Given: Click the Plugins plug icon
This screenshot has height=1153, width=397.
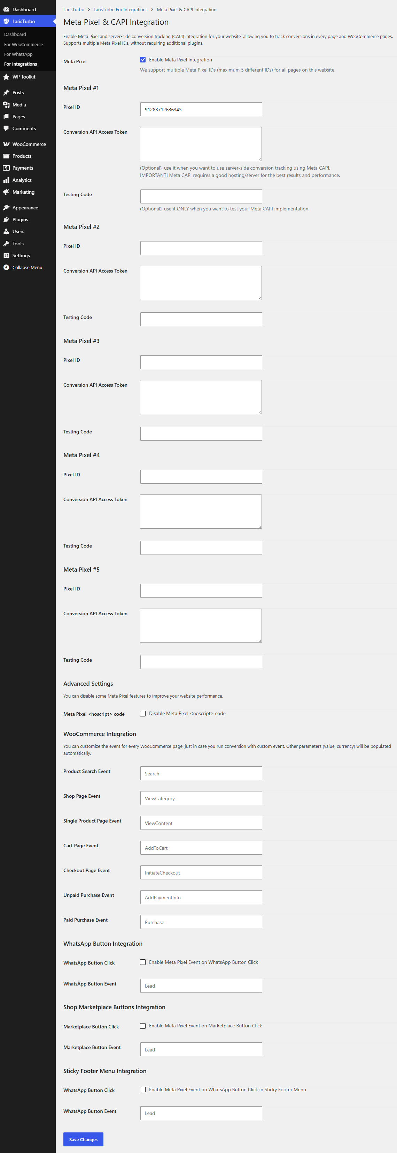Looking at the screenshot, I should (6, 220).
